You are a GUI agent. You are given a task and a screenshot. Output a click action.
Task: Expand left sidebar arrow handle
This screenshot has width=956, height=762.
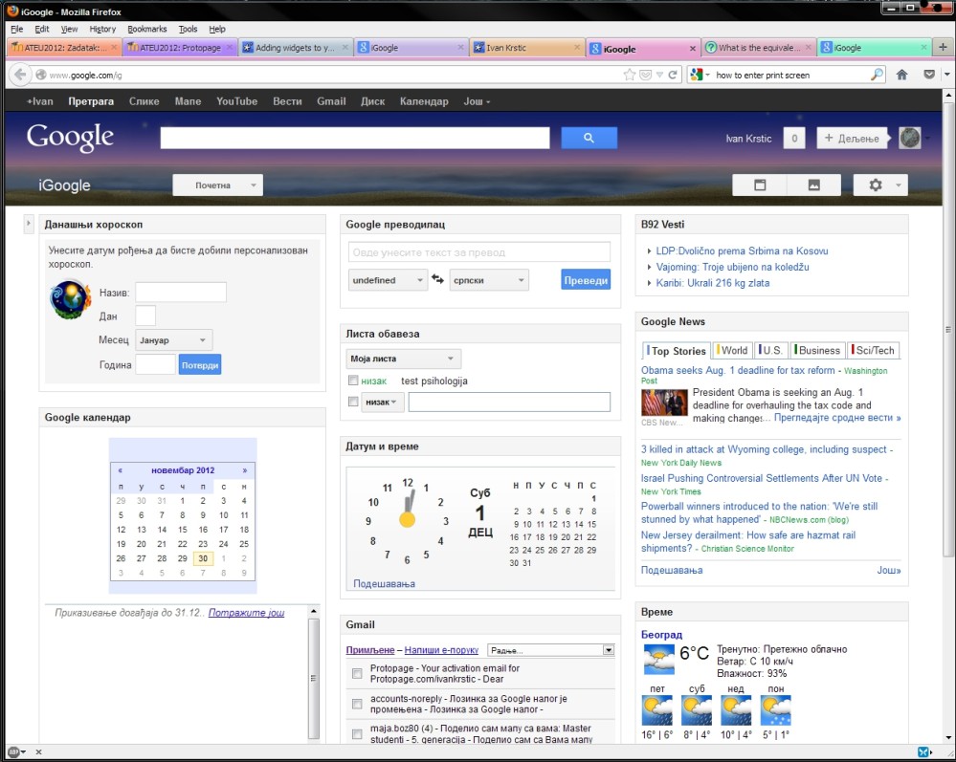click(x=28, y=224)
